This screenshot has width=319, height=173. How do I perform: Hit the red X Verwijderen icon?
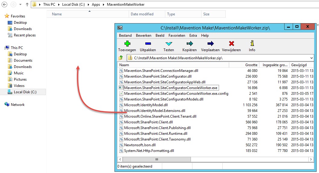[x=231, y=44]
